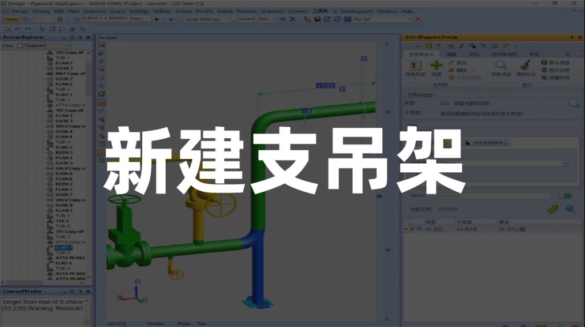
Task: Click the blue marker on 3D view vertical slider
Action: tap(379, 196)
